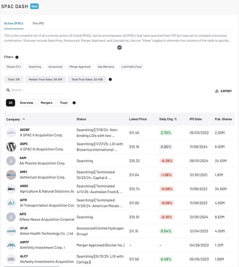The height and width of the screenshot is (267, 239).
Task: Switch to Pre-IPO tab
Action: 38,23
